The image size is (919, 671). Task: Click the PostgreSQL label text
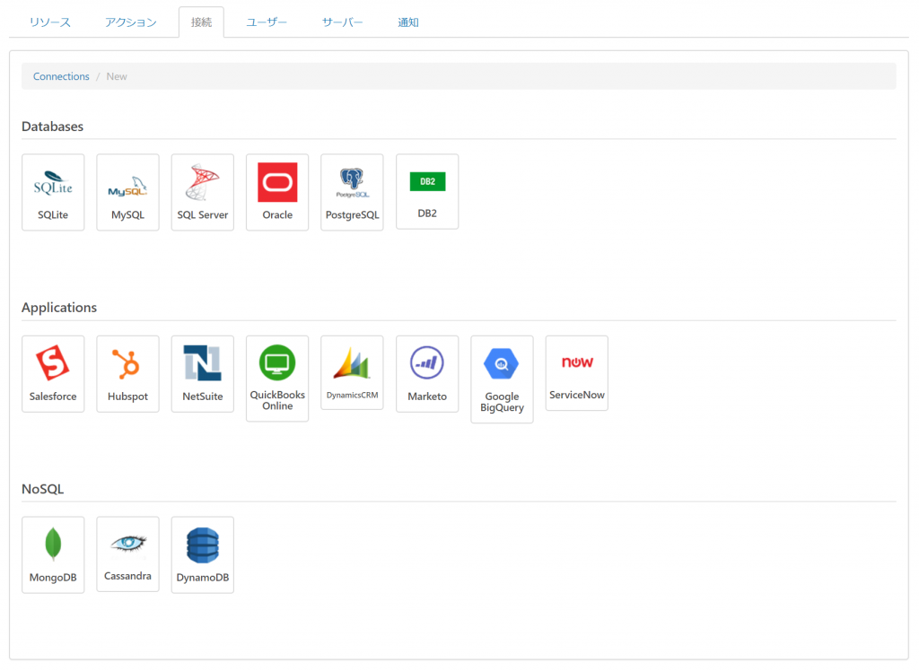click(x=352, y=215)
